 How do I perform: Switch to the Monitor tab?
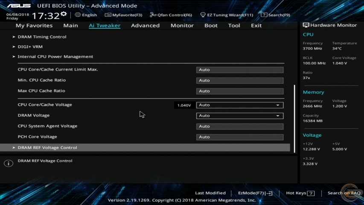click(x=182, y=26)
